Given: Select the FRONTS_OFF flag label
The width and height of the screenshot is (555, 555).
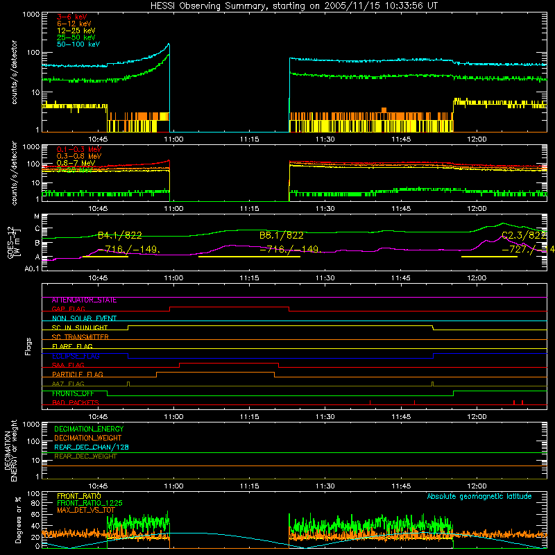Looking at the screenshot, I should click(73, 393).
